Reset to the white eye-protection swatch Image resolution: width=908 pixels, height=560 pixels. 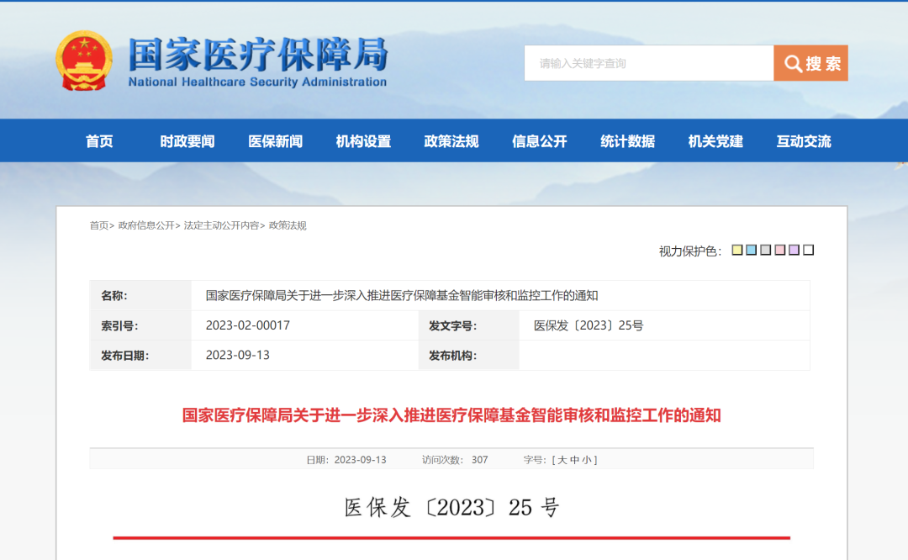tap(809, 250)
